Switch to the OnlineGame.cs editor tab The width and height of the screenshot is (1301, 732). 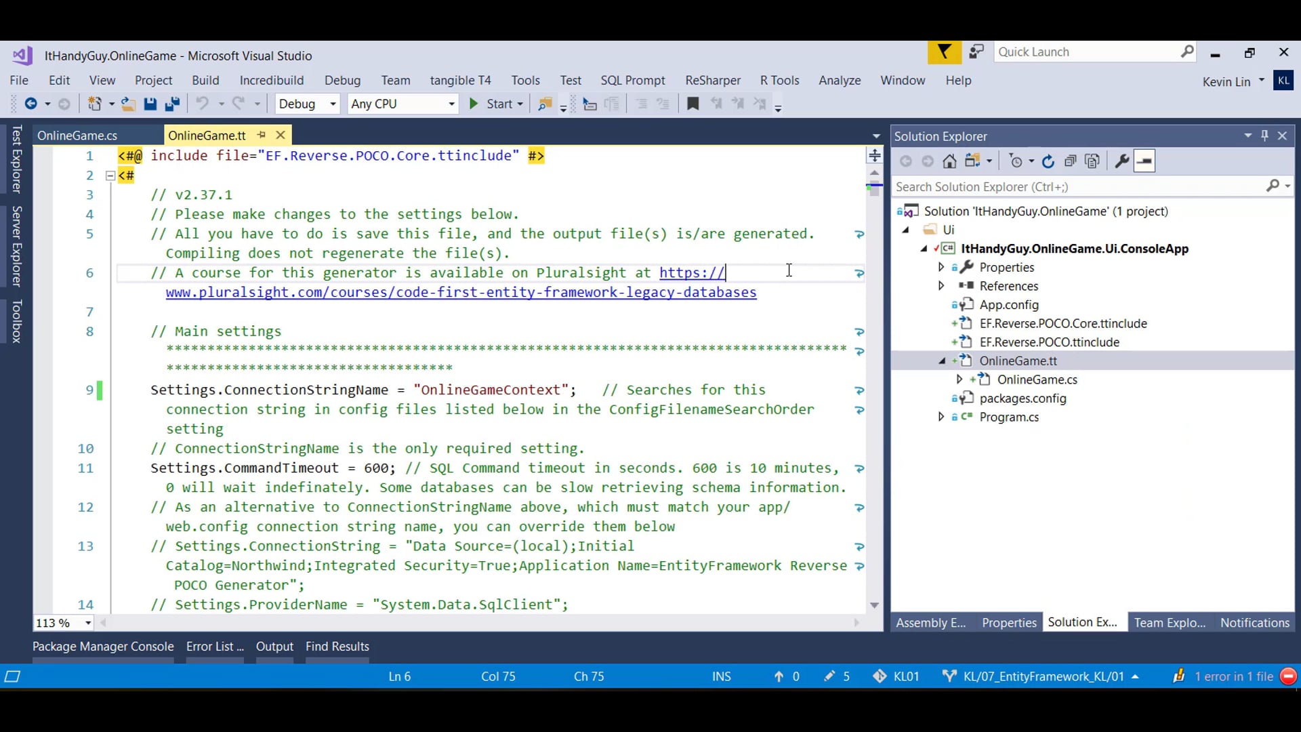tap(77, 136)
